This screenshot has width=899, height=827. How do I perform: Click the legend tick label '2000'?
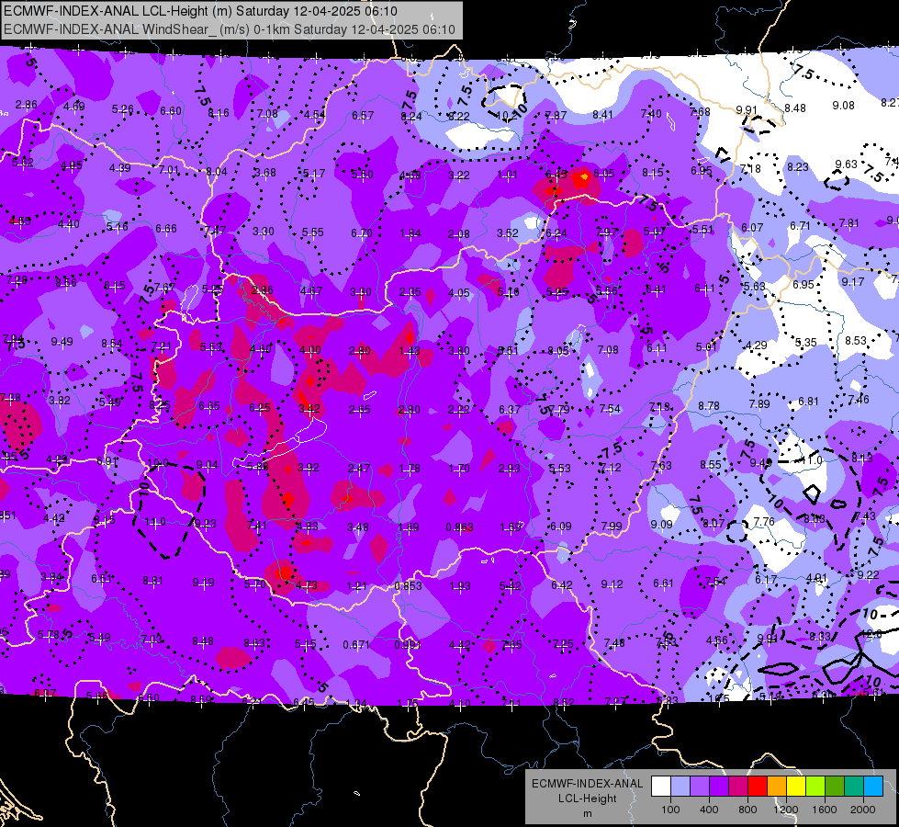click(x=863, y=810)
